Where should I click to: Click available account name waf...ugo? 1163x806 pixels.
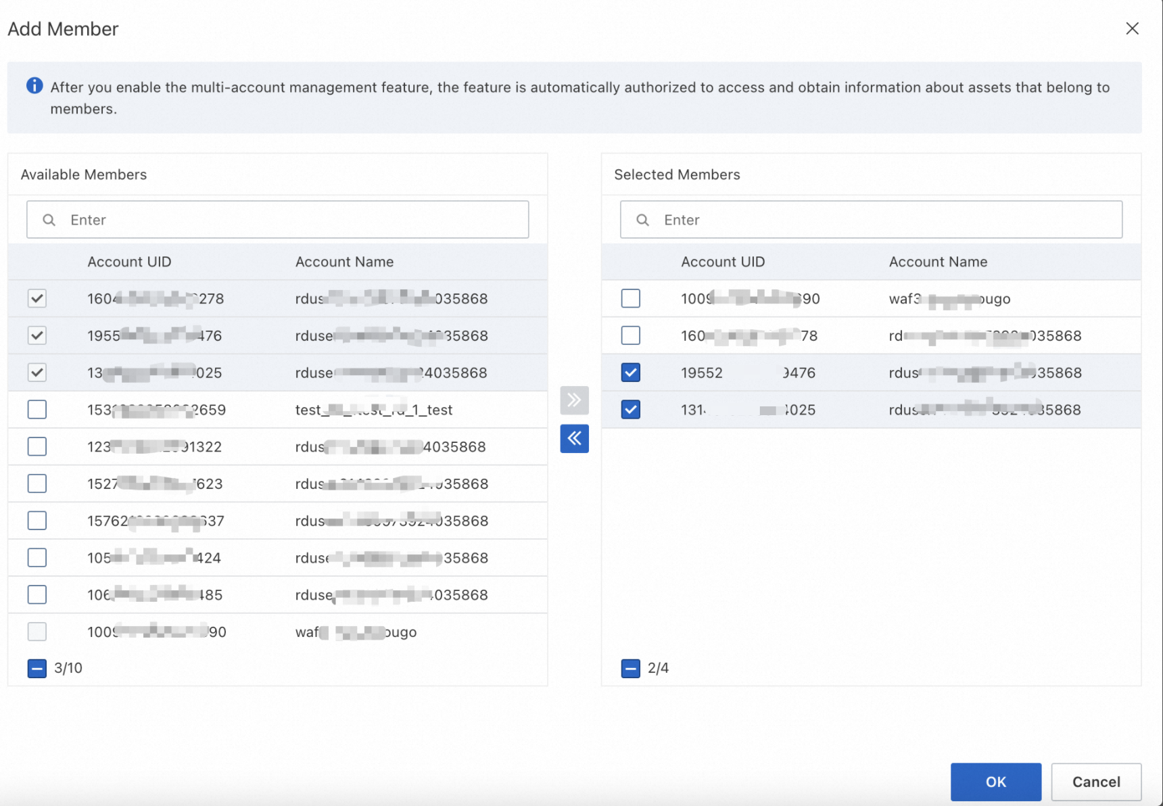point(356,632)
